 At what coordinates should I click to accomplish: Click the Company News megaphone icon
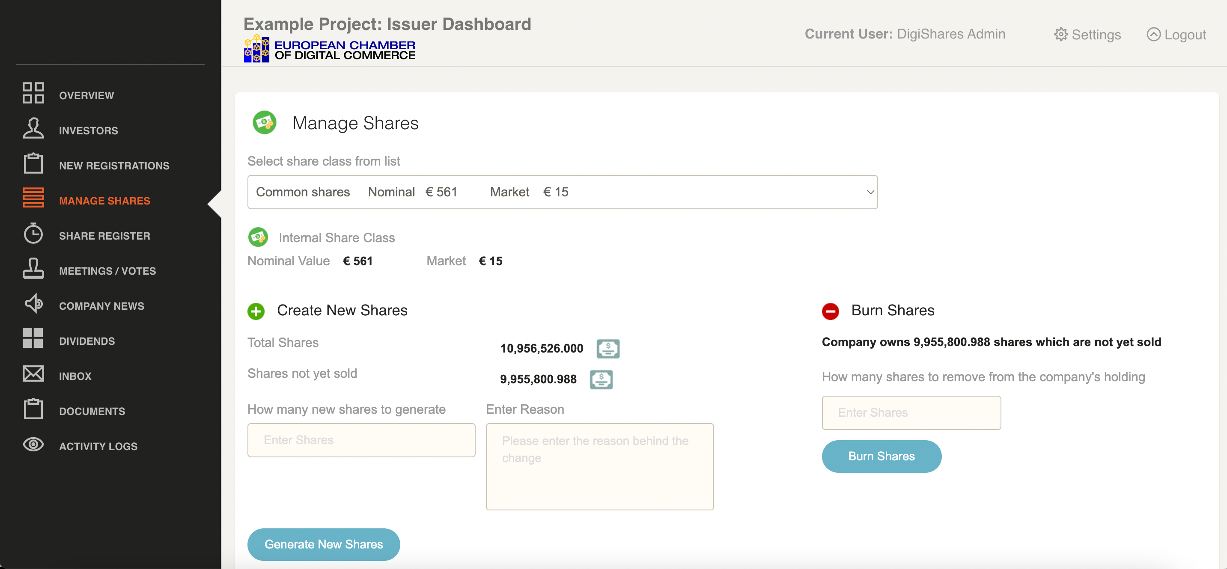click(33, 303)
